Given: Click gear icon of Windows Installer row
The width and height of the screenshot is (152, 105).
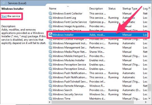Looking at the screenshot, I should point(50,35).
